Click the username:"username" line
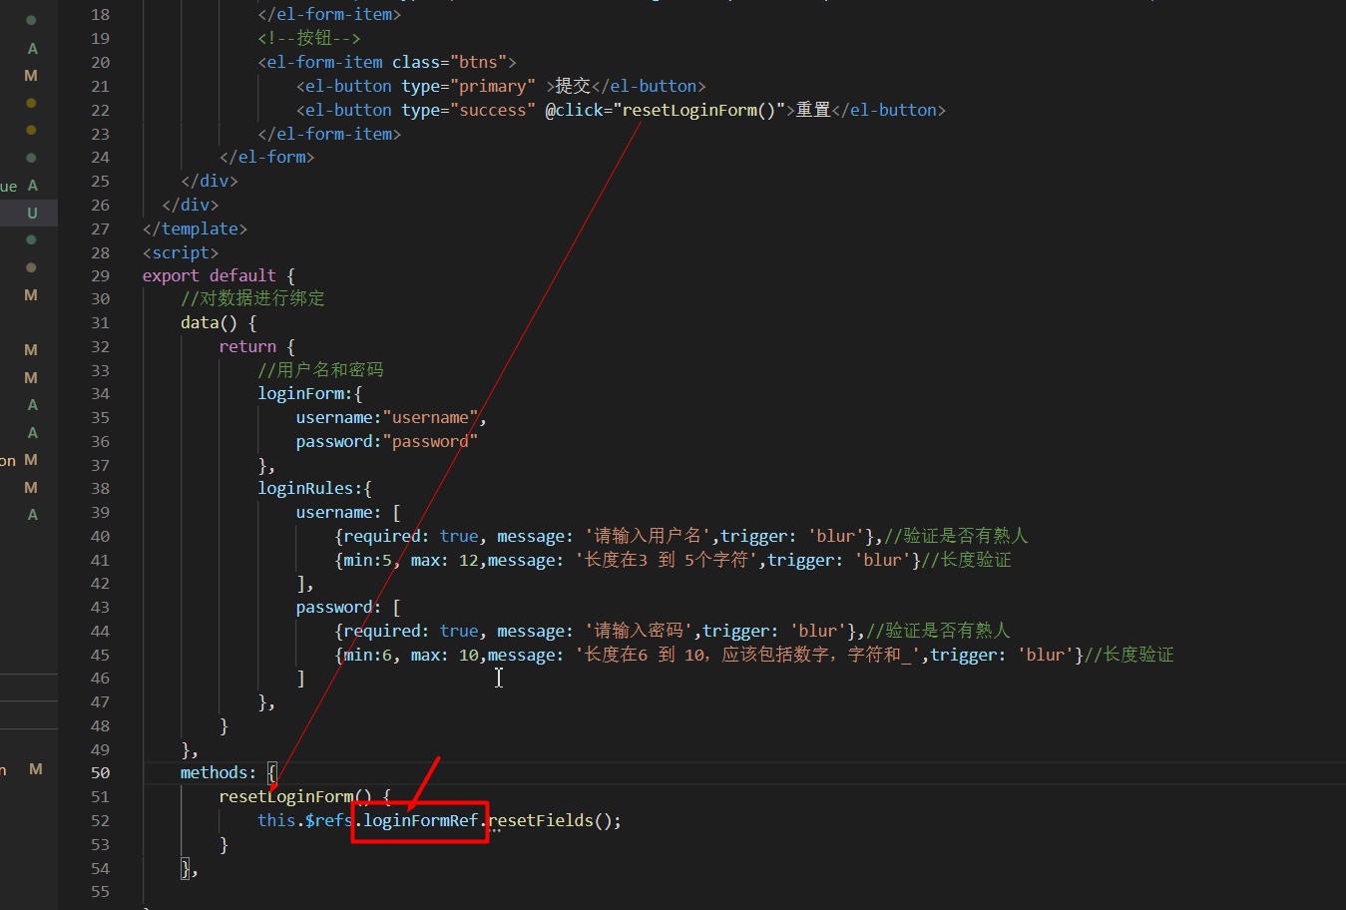Viewport: 1346px width, 910px height. point(391,417)
